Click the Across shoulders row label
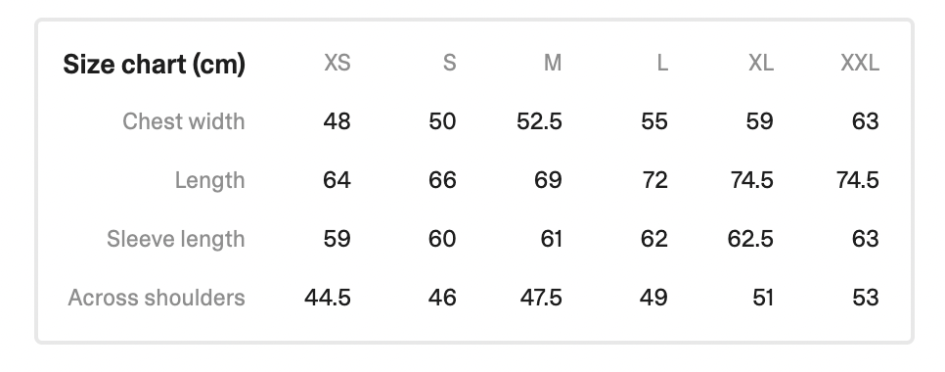This screenshot has height=372, width=945. pos(157,298)
